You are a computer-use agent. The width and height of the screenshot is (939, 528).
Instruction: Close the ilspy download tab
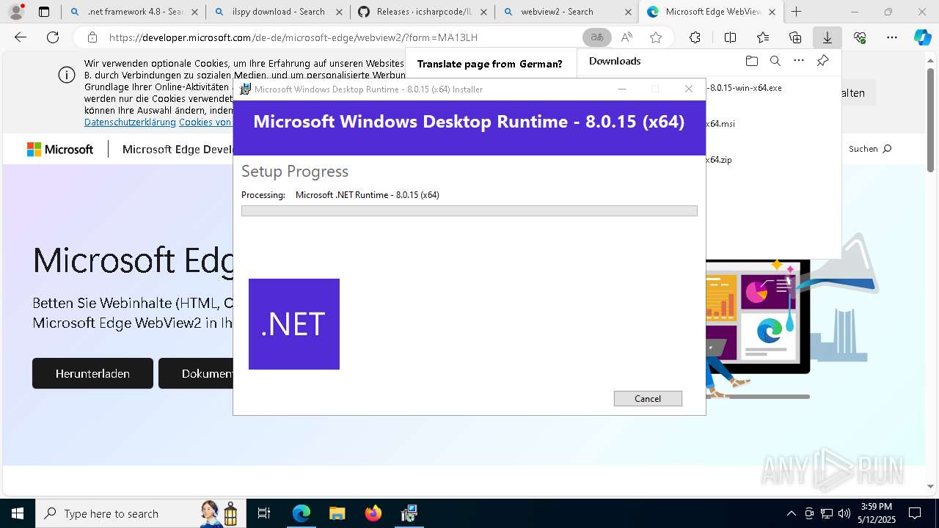click(x=338, y=12)
